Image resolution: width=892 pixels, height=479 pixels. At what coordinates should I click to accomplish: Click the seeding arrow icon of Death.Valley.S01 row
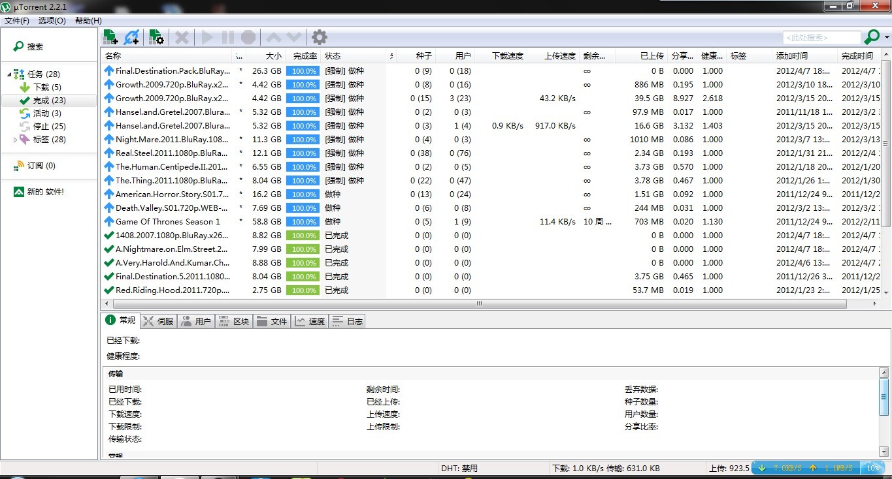pyautogui.click(x=109, y=208)
